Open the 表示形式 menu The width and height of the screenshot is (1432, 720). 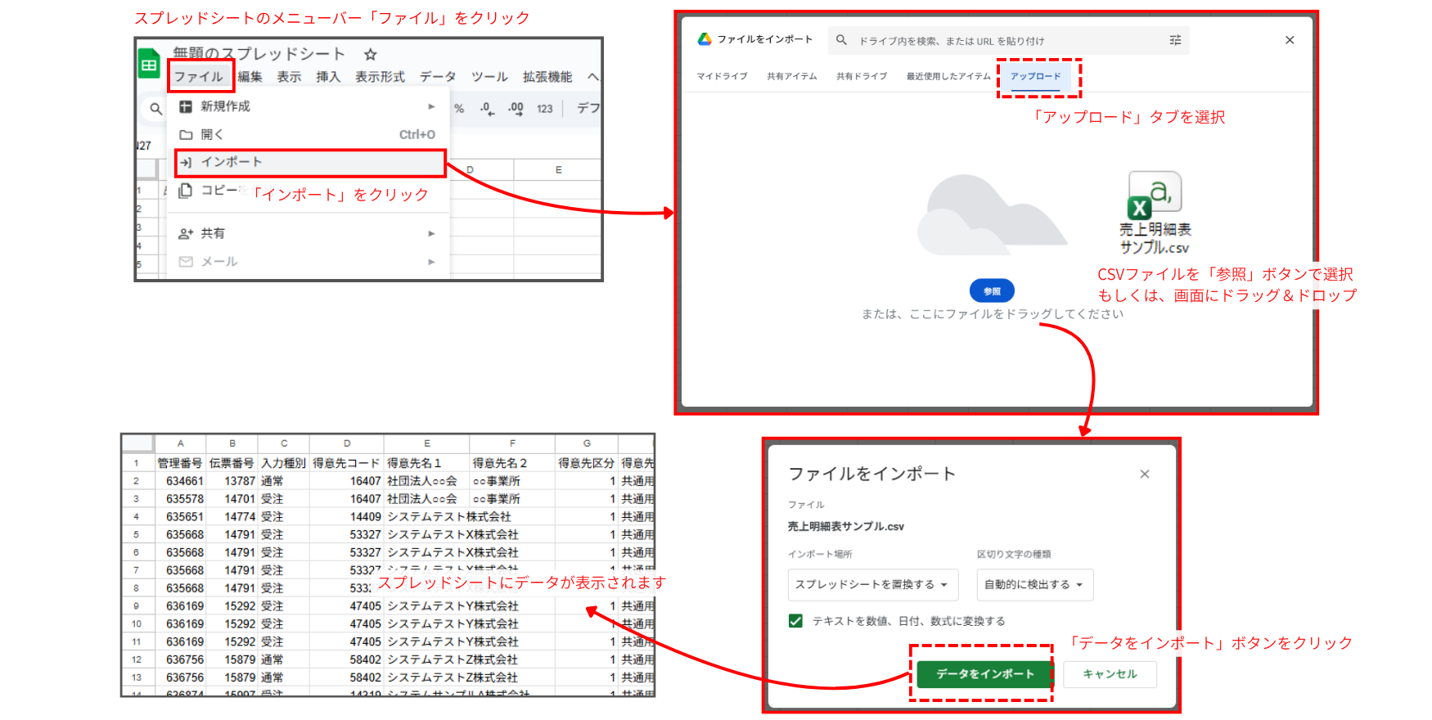click(x=380, y=77)
